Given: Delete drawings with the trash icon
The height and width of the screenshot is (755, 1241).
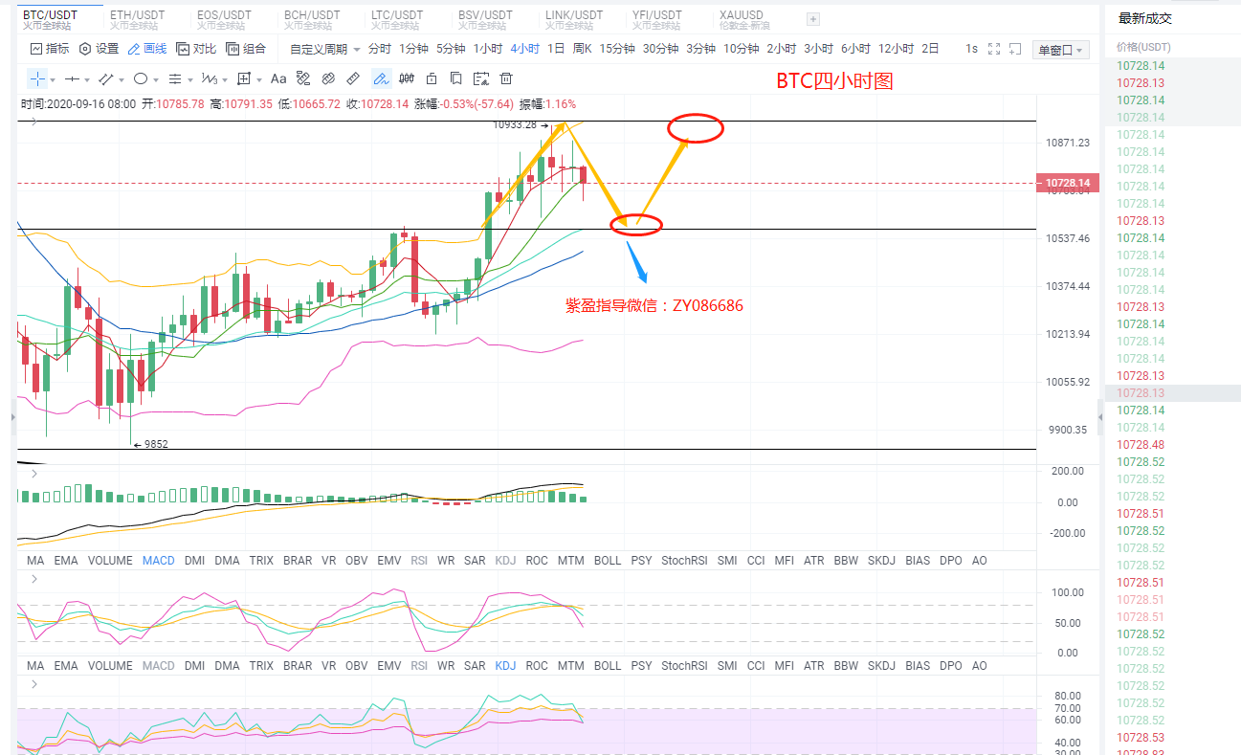Looking at the screenshot, I should point(506,78).
